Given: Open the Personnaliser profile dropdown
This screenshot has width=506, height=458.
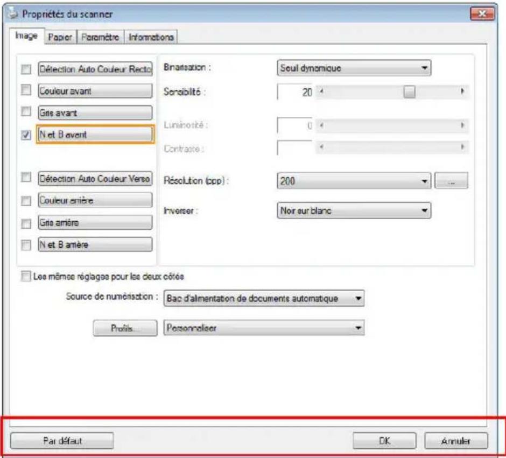Looking at the screenshot, I should (x=264, y=328).
